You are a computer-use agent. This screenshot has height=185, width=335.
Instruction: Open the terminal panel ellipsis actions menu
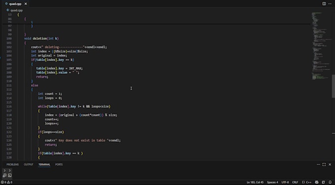pyautogui.click(x=318, y=164)
